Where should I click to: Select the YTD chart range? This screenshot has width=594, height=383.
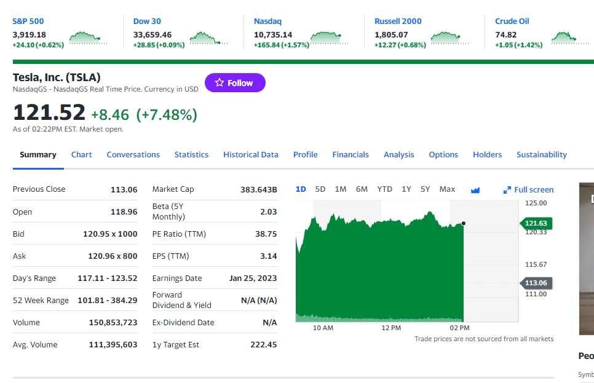click(384, 189)
